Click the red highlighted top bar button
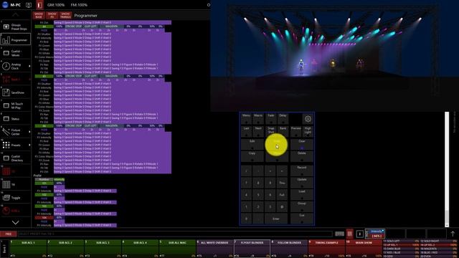 click(39, 5)
